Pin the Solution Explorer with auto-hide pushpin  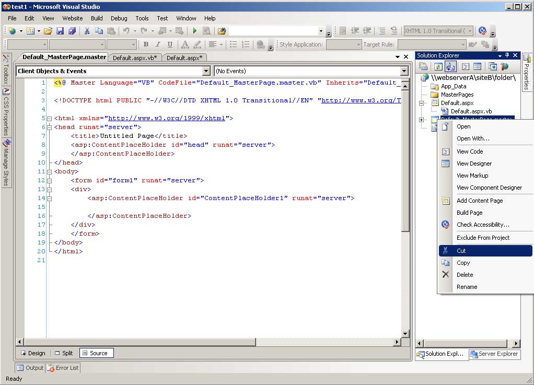[x=507, y=55]
